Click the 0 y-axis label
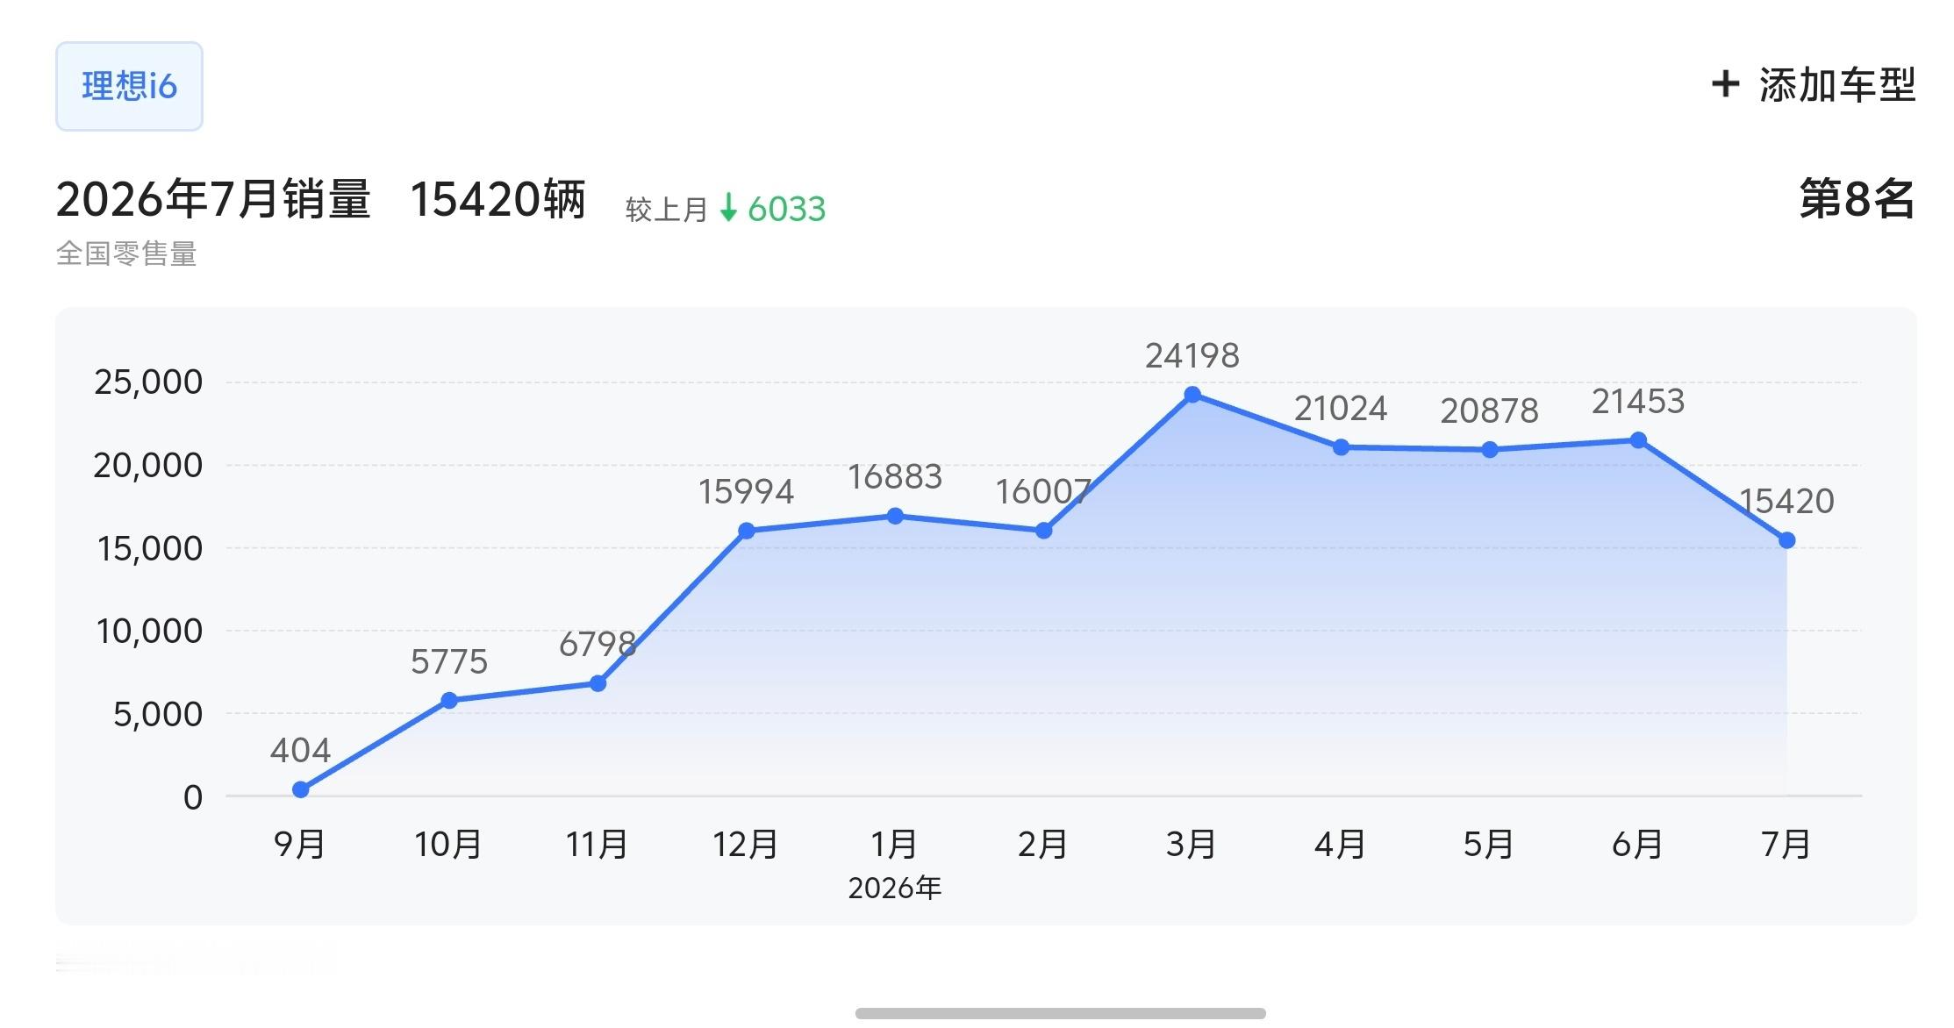This screenshot has width=1954, height=1028. (193, 797)
